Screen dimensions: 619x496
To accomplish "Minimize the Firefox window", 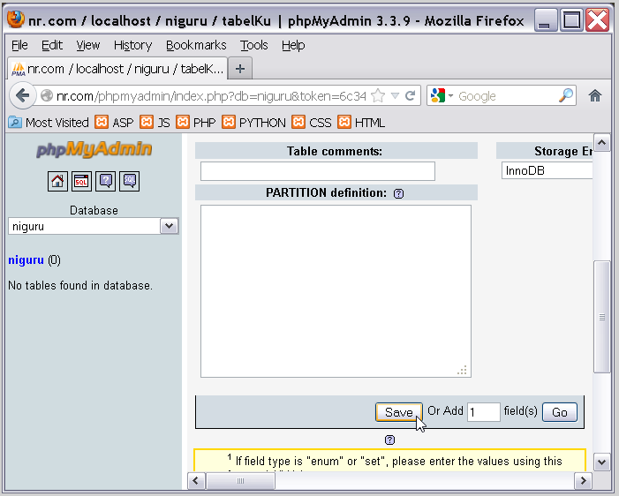I will pyautogui.click(x=545, y=20).
